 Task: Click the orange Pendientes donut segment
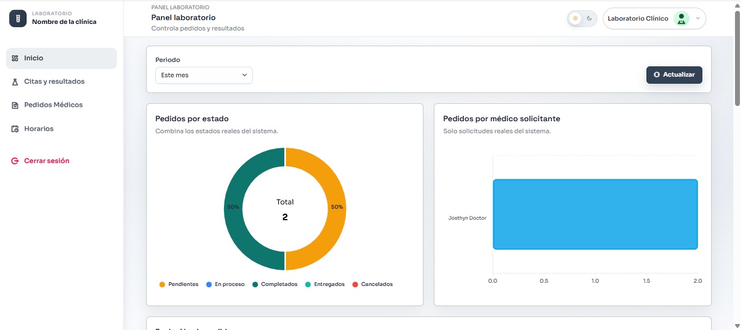[x=337, y=209]
